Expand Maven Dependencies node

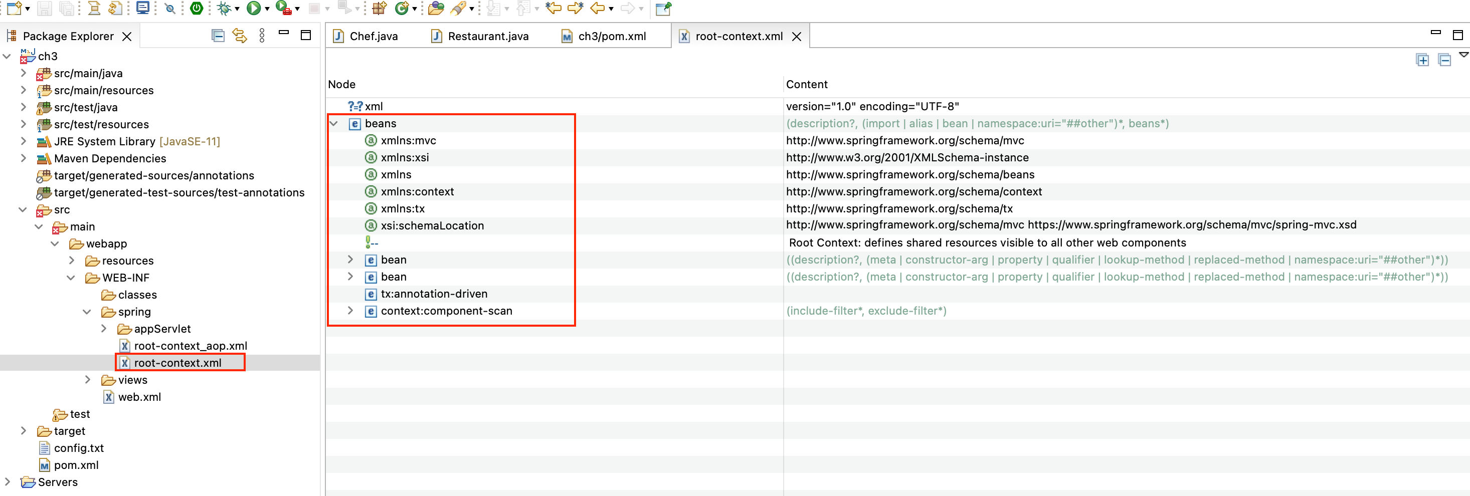(x=24, y=158)
